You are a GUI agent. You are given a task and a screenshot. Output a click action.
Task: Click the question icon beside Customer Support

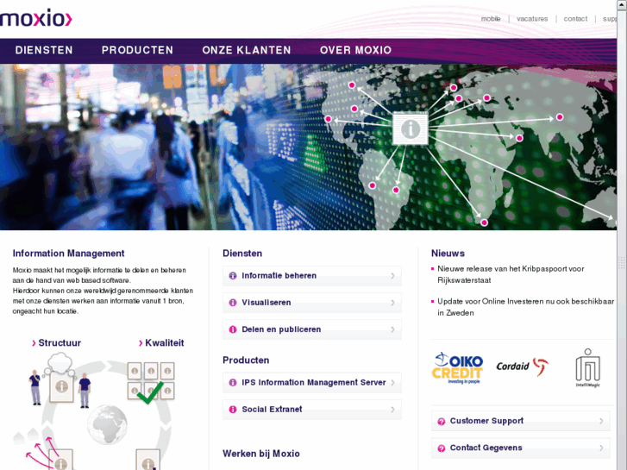click(x=441, y=421)
